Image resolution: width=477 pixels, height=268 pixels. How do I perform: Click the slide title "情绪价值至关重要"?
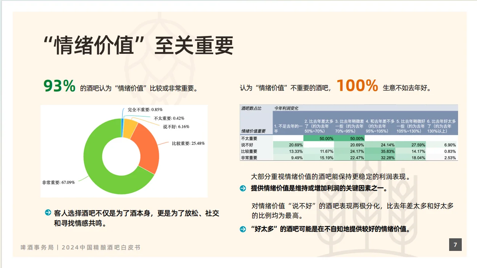pyautogui.click(x=138, y=46)
